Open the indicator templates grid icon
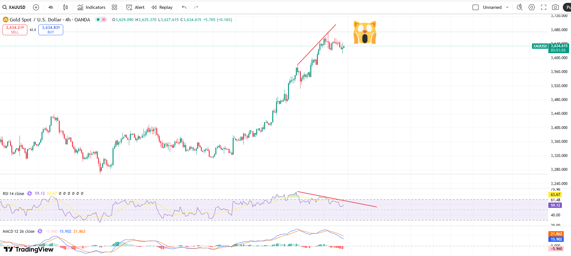This screenshot has height=256, width=571. click(x=114, y=7)
